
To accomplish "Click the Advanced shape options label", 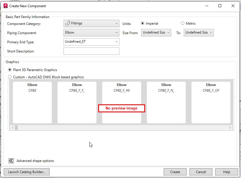I will pyautogui.click(x=35, y=161).
